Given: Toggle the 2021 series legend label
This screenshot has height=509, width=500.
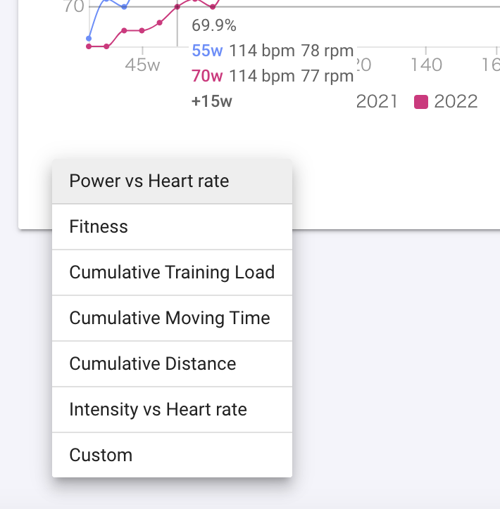Looking at the screenshot, I should pyautogui.click(x=377, y=102).
